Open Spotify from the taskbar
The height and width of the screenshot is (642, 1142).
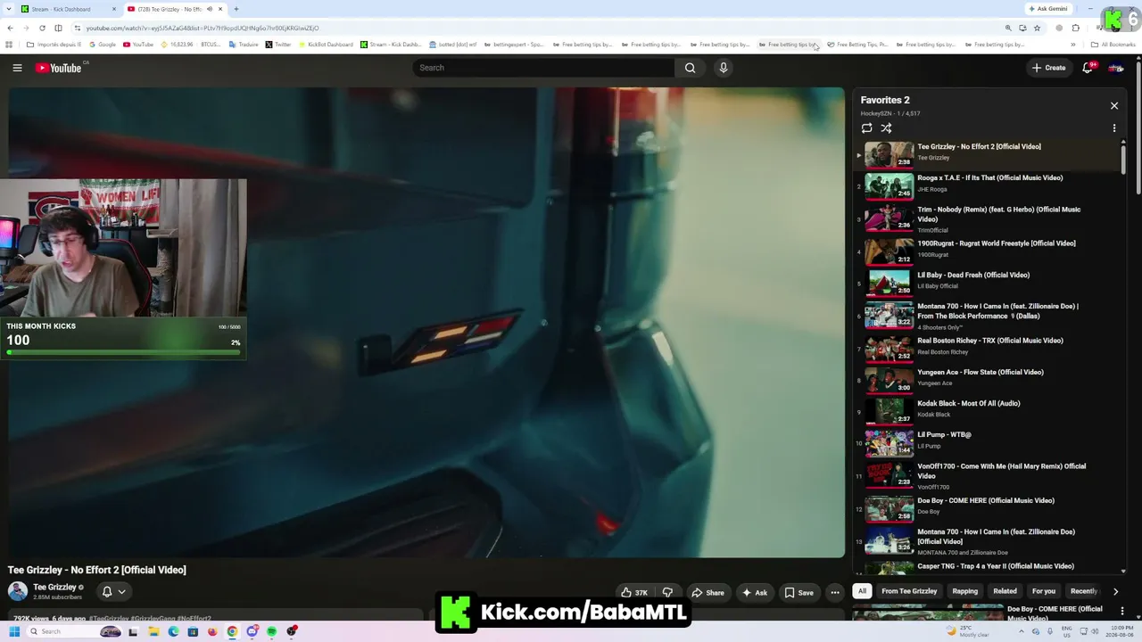[272, 631]
